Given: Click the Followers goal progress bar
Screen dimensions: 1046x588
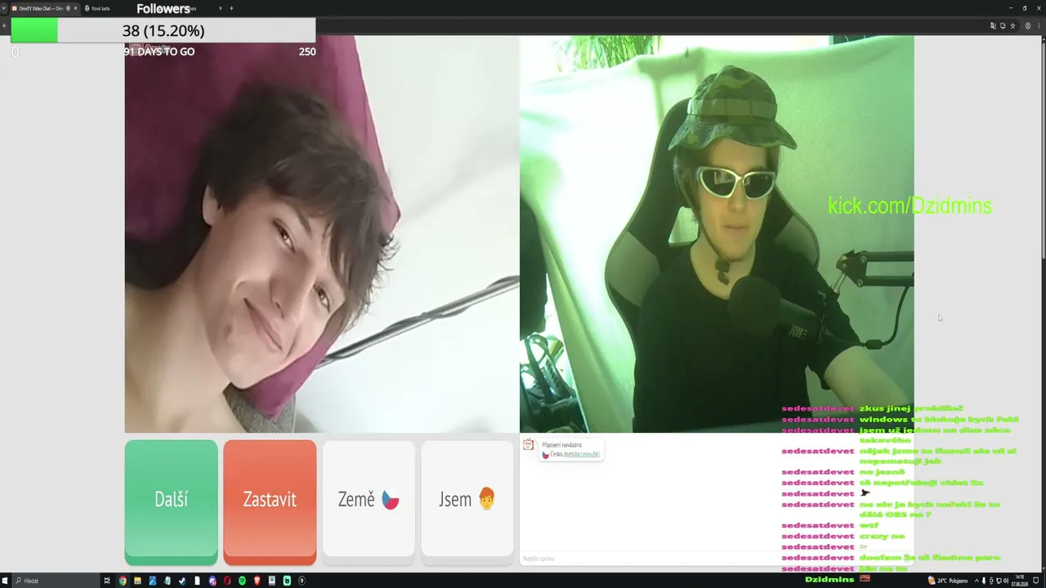Looking at the screenshot, I should (163, 31).
